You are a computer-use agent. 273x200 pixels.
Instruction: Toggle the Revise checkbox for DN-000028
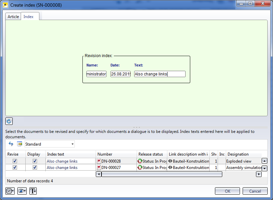(15, 161)
